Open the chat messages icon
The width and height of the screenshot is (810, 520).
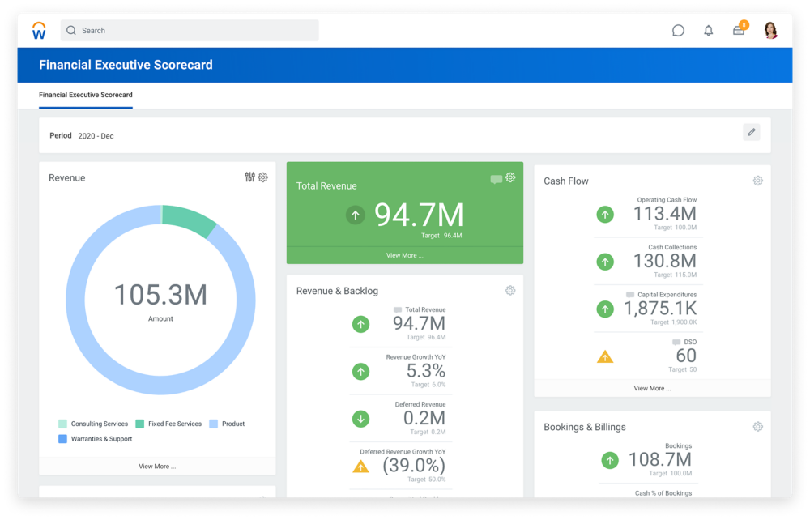pos(676,30)
